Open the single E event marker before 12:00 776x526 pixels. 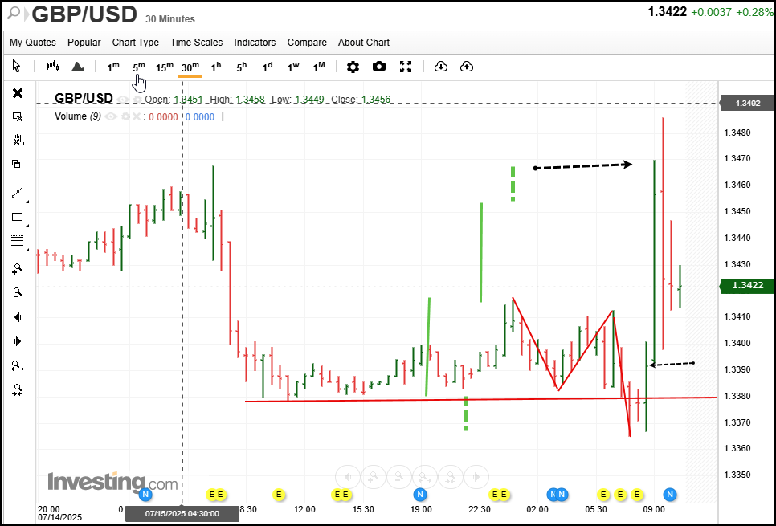[x=279, y=495]
